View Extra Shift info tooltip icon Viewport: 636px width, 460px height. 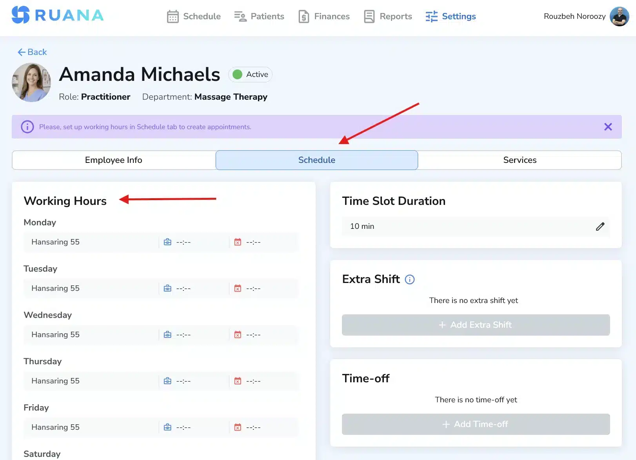410,279
